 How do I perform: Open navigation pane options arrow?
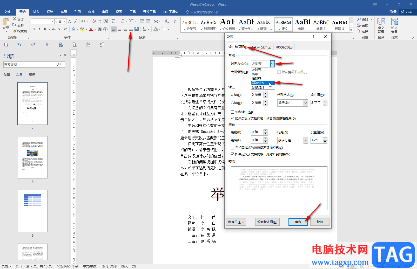[x=60, y=55]
